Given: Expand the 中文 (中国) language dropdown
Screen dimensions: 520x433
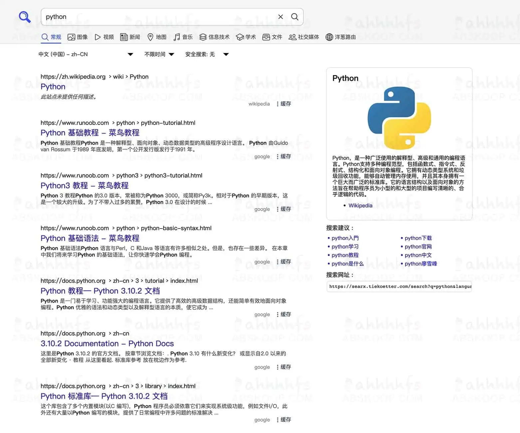Looking at the screenshot, I should pos(86,54).
